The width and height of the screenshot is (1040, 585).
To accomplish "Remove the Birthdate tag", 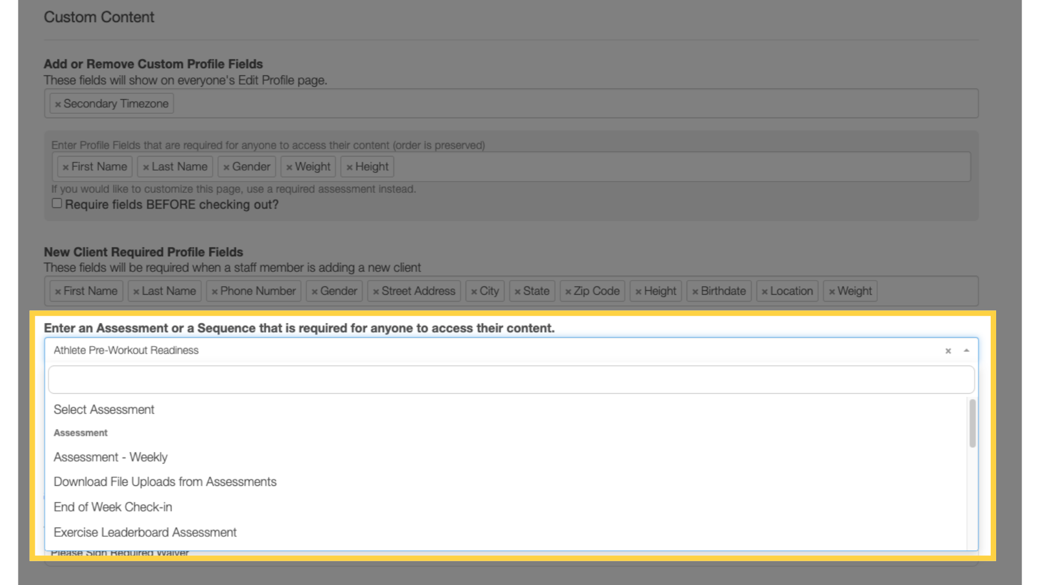I will tap(695, 291).
